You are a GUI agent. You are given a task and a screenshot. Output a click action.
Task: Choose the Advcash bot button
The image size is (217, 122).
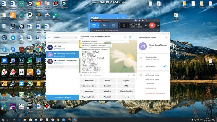[107, 97]
